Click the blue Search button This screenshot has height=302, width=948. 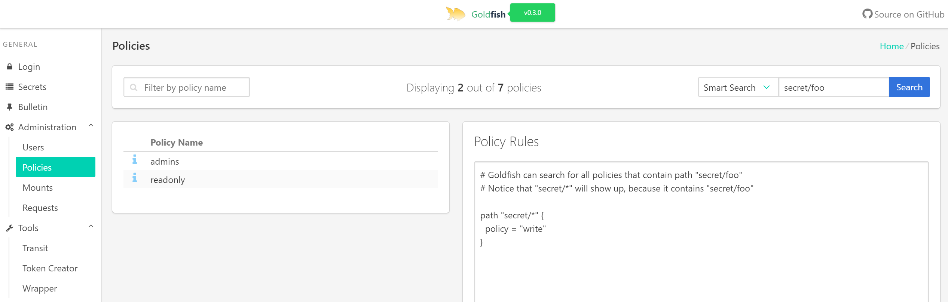pos(909,87)
